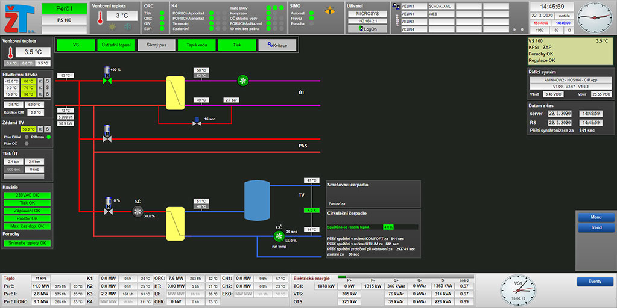Click the LogOn button
Screen dimensions: 617x308
(x=367, y=29)
